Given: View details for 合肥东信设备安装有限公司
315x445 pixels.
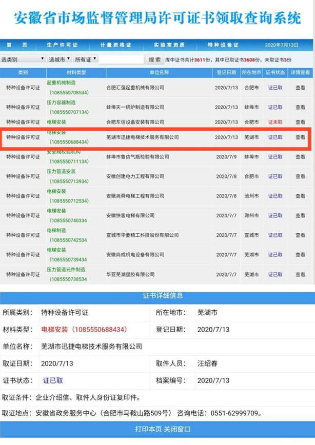Looking at the screenshot, I should pyautogui.click(x=300, y=122).
